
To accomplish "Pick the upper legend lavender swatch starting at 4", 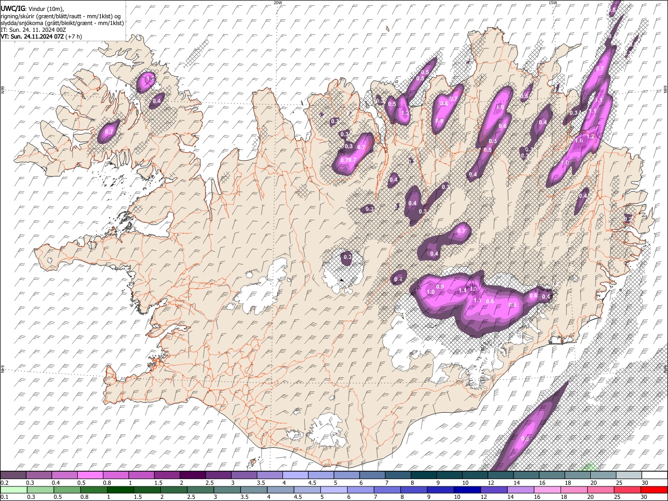I will coord(295,475).
